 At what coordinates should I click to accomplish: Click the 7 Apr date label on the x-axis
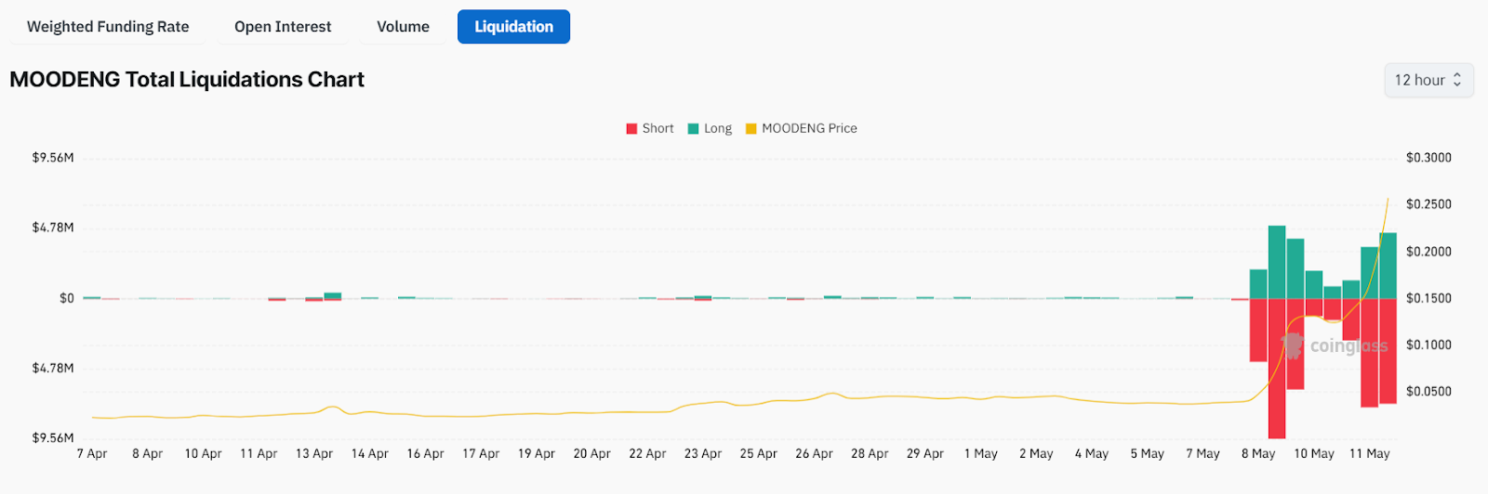(x=92, y=454)
